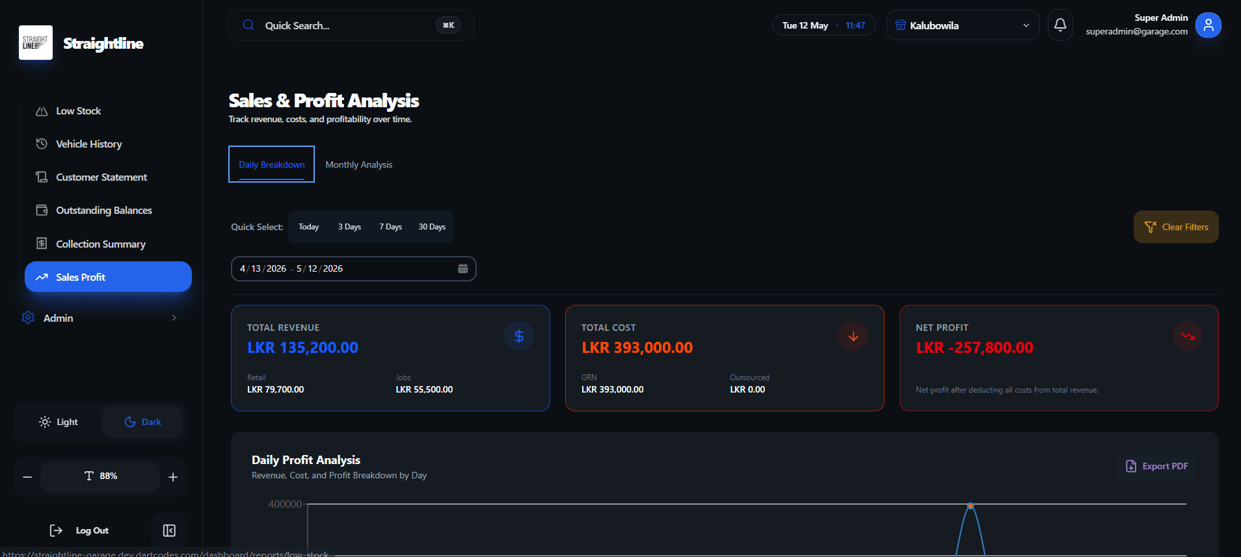Viewport: 1241px width, 557px height.
Task: Click the dollar icon on Total Revenue
Action: [519, 336]
